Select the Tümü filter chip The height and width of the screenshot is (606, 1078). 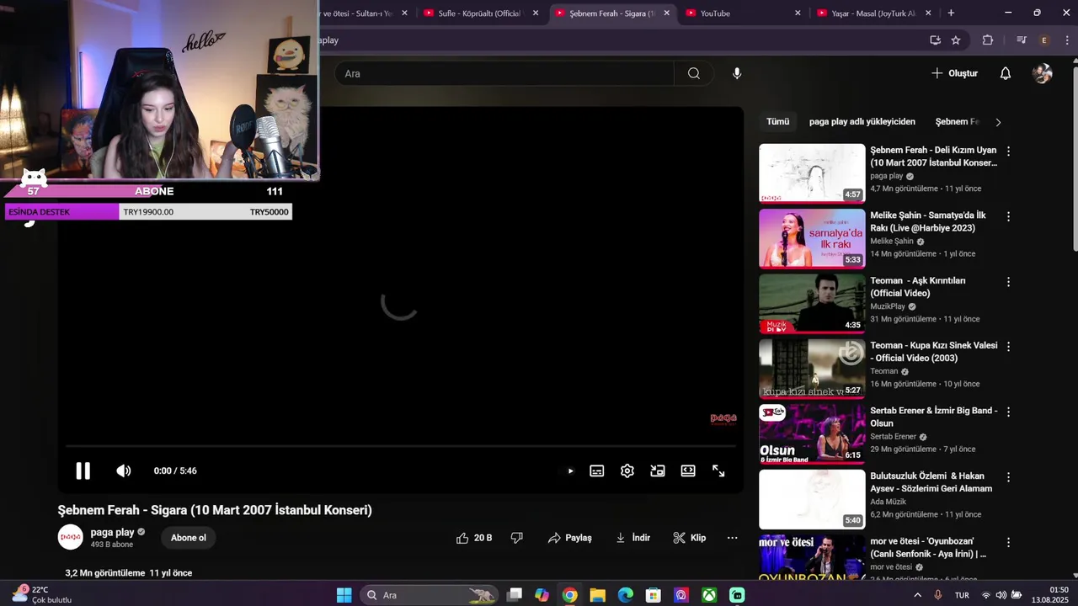pyautogui.click(x=777, y=121)
